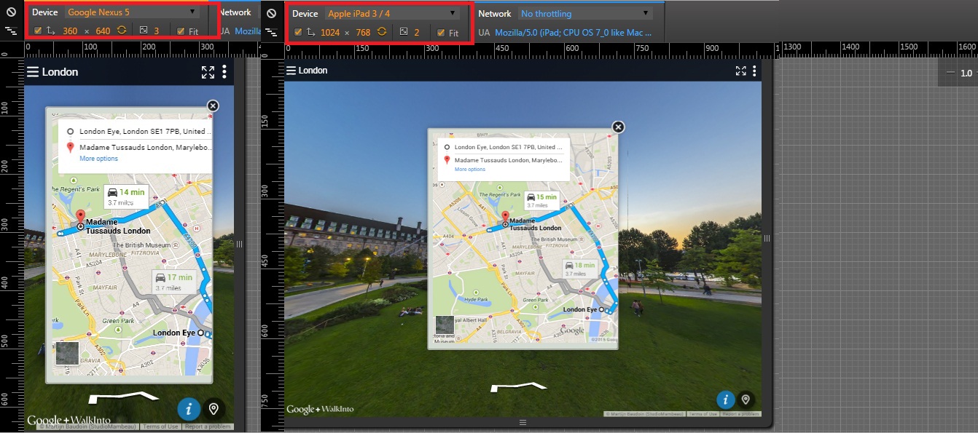This screenshot has width=978, height=433.
Task: Click media queries icon in right panel
Action: pos(271,32)
